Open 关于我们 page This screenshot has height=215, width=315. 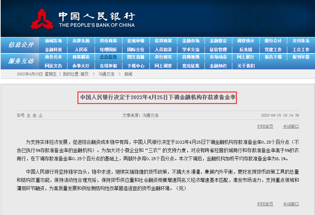pos(246,66)
